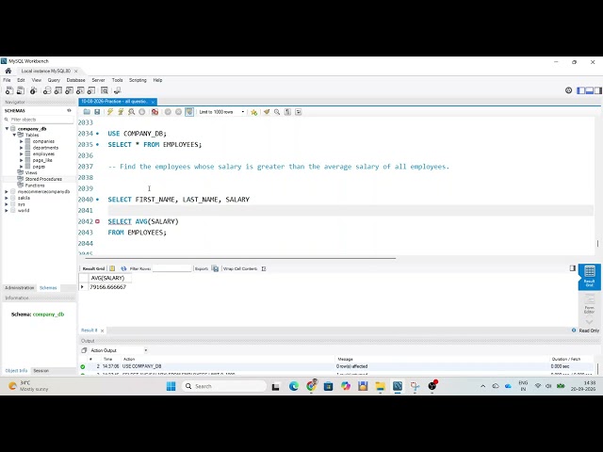Toggle the right sidebar panel visibility
The width and height of the screenshot is (603, 452).
pyautogui.click(x=598, y=90)
